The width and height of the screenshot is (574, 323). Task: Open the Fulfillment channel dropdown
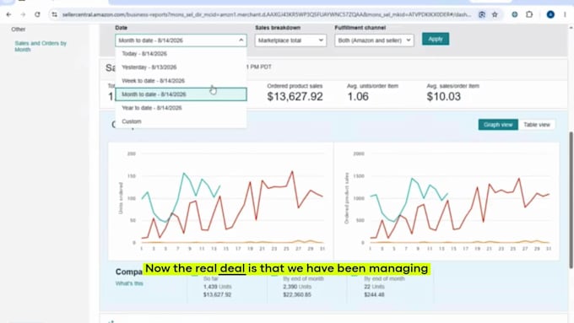[x=374, y=40]
